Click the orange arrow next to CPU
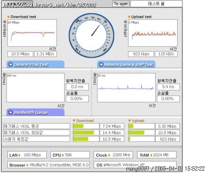The height and width of the screenshot is (174, 207). (63, 155)
